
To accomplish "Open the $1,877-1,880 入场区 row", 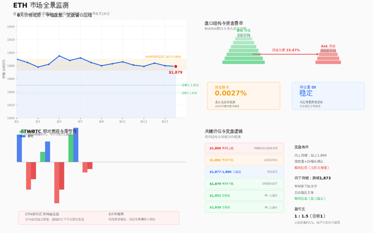I will tap(244, 172).
